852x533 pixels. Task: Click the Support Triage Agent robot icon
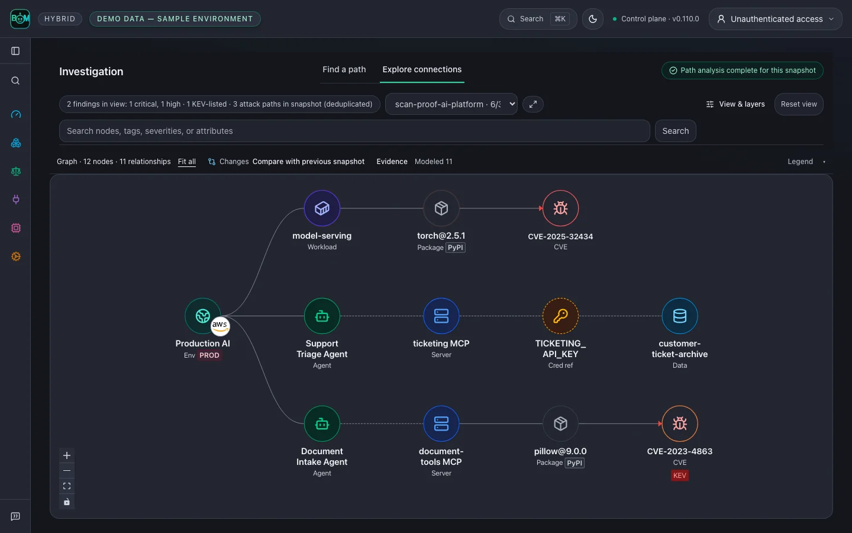322,316
